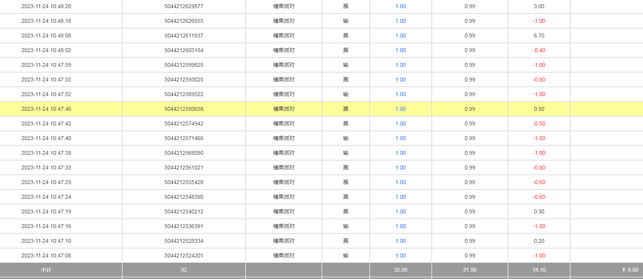This screenshot has height=279, width=643.
Task: Select order number 5044212603184
Action: (x=184, y=50)
